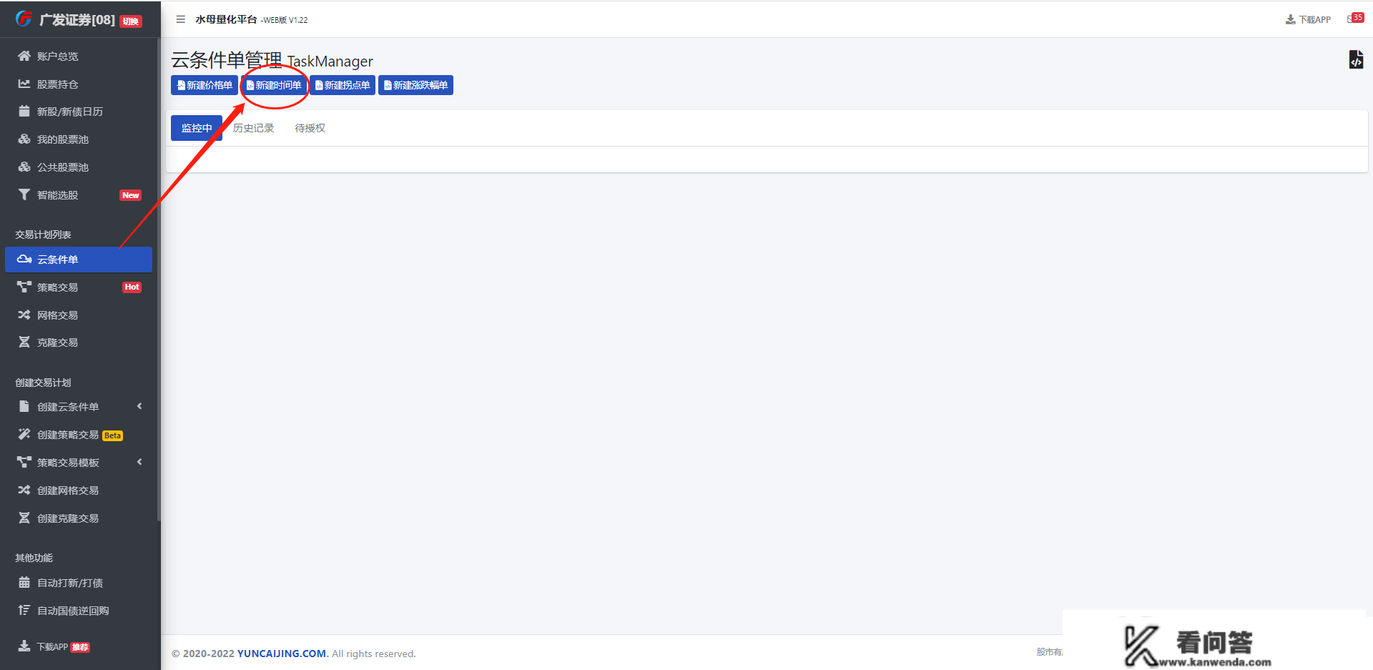Viewport: 1373px width, 670px height.
Task: Click the home icon beside 账户总览
Action: point(24,56)
